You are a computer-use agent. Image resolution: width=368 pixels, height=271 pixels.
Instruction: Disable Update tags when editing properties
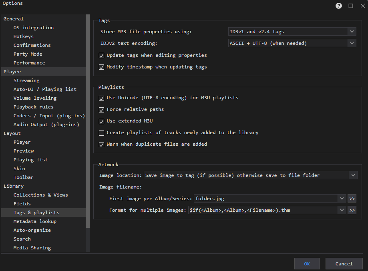coord(101,55)
